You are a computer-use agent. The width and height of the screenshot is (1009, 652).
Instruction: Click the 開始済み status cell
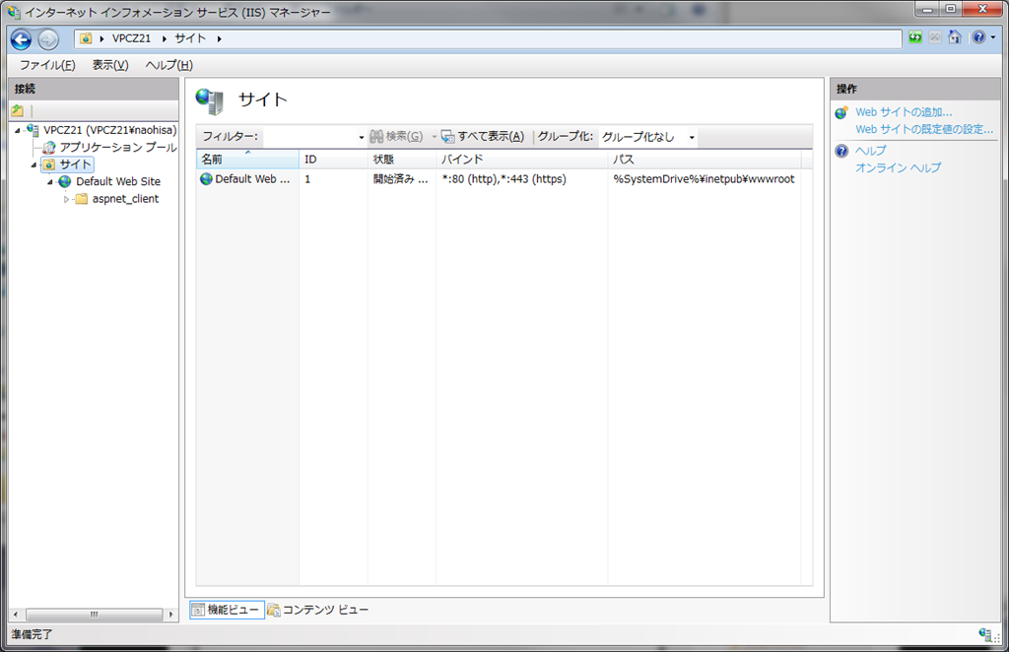click(x=400, y=179)
